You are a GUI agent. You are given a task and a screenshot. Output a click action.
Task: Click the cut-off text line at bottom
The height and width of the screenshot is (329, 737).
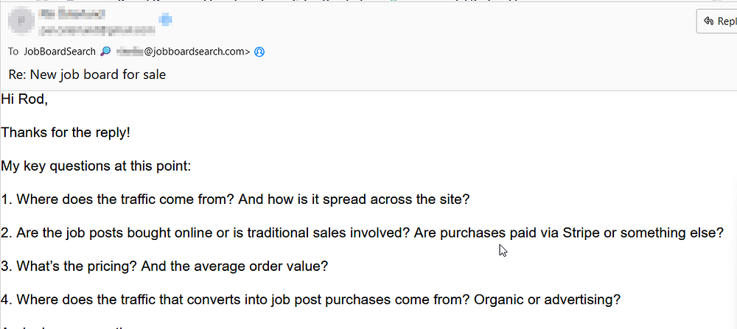66,325
